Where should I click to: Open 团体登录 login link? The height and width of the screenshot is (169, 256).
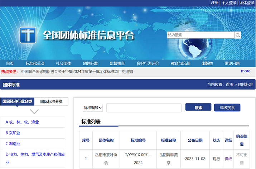tap(247, 3)
